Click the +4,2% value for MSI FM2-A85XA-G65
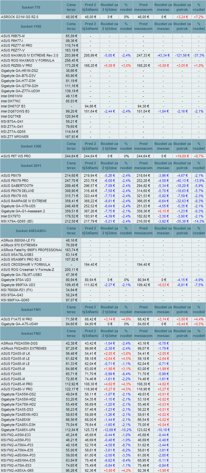 pos(126,470)
